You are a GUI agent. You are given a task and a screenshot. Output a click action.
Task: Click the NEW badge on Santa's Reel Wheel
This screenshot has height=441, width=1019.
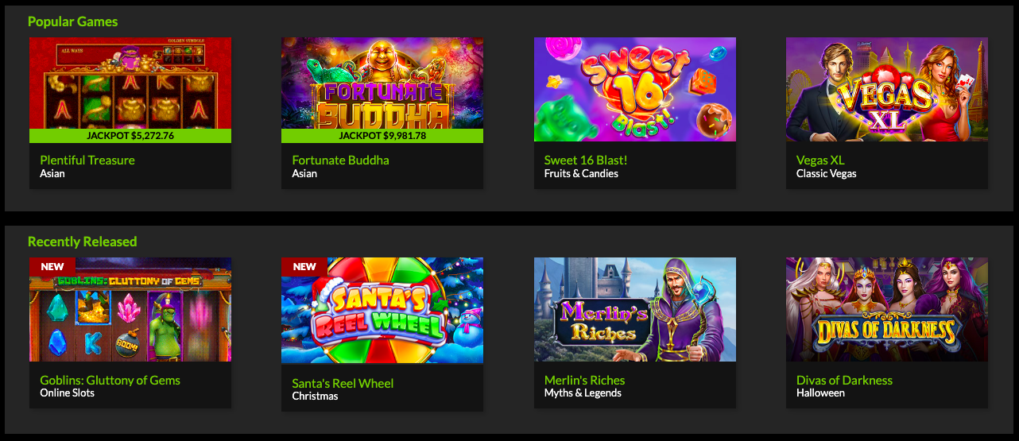pos(304,266)
